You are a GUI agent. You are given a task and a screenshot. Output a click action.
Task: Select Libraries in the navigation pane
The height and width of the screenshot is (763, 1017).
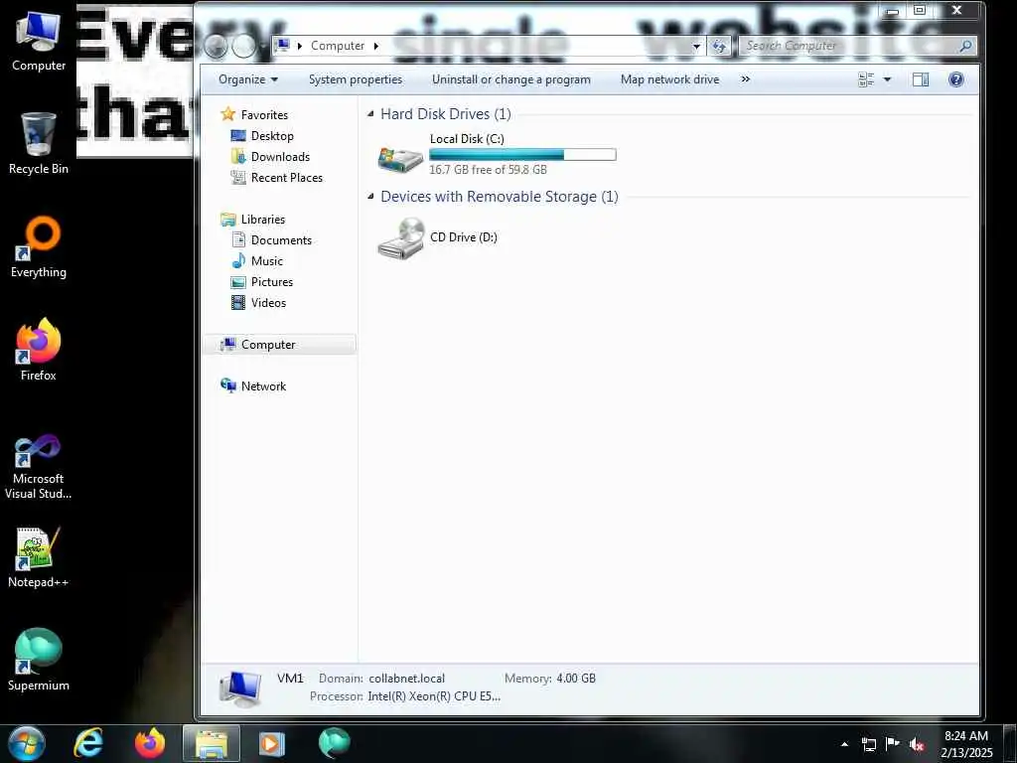262,220
